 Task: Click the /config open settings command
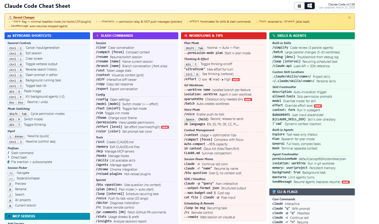point(112,99)
